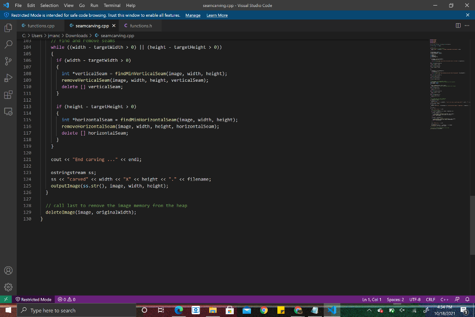This screenshot has width=475, height=317.
Task: Click the Manage link in Restricted Mode banner
Action: [x=193, y=15]
